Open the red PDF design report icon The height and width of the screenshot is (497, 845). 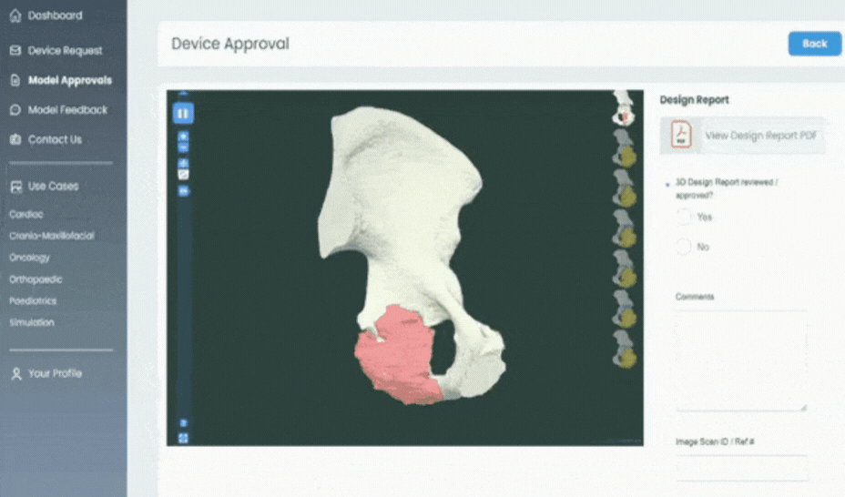[681, 135]
